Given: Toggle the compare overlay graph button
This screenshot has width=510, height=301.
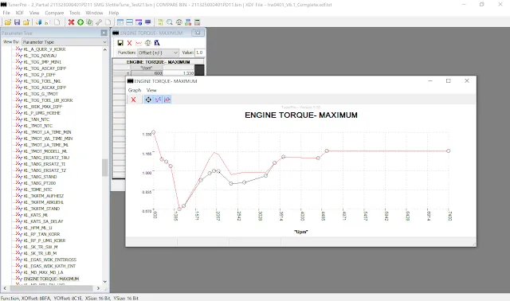Looking at the screenshot, I should tap(167, 100).
